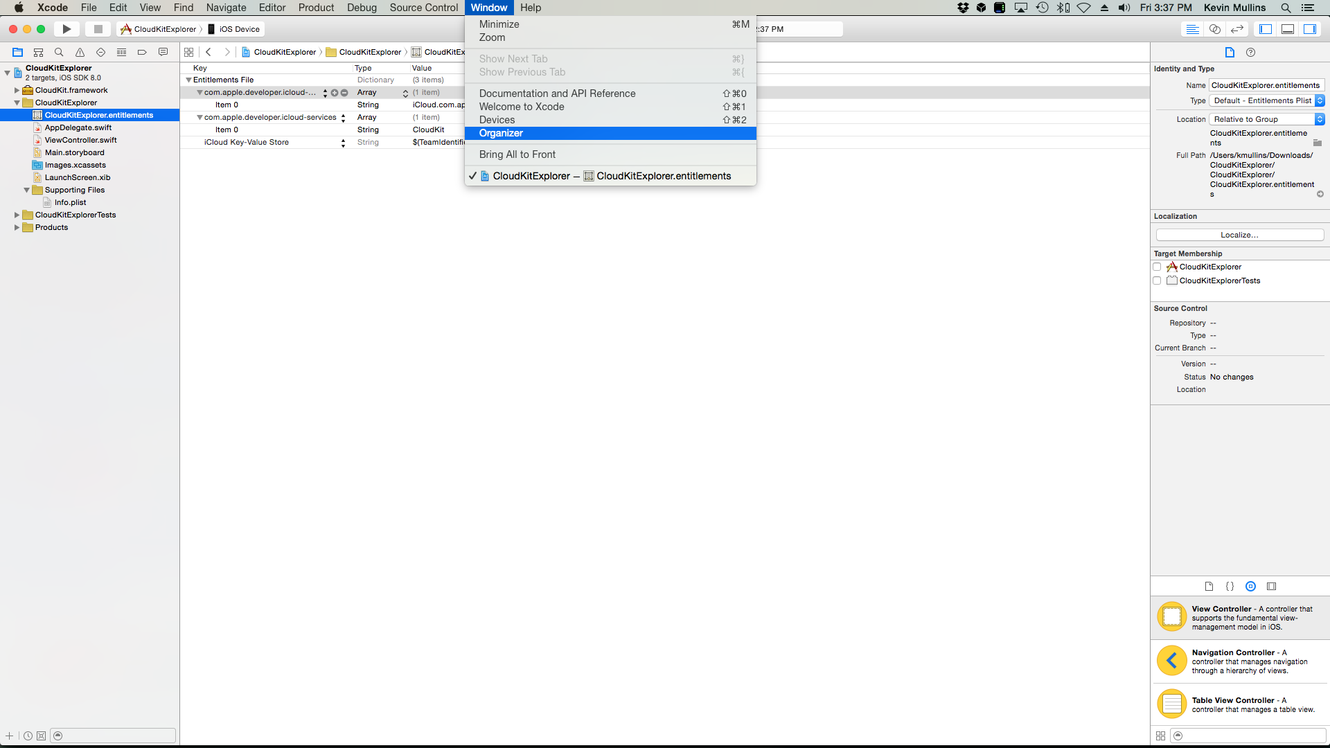Screen dimensions: 1330x748
Task: Collapse the com.apple.developer.icloud-services array
Action: tap(199, 117)
